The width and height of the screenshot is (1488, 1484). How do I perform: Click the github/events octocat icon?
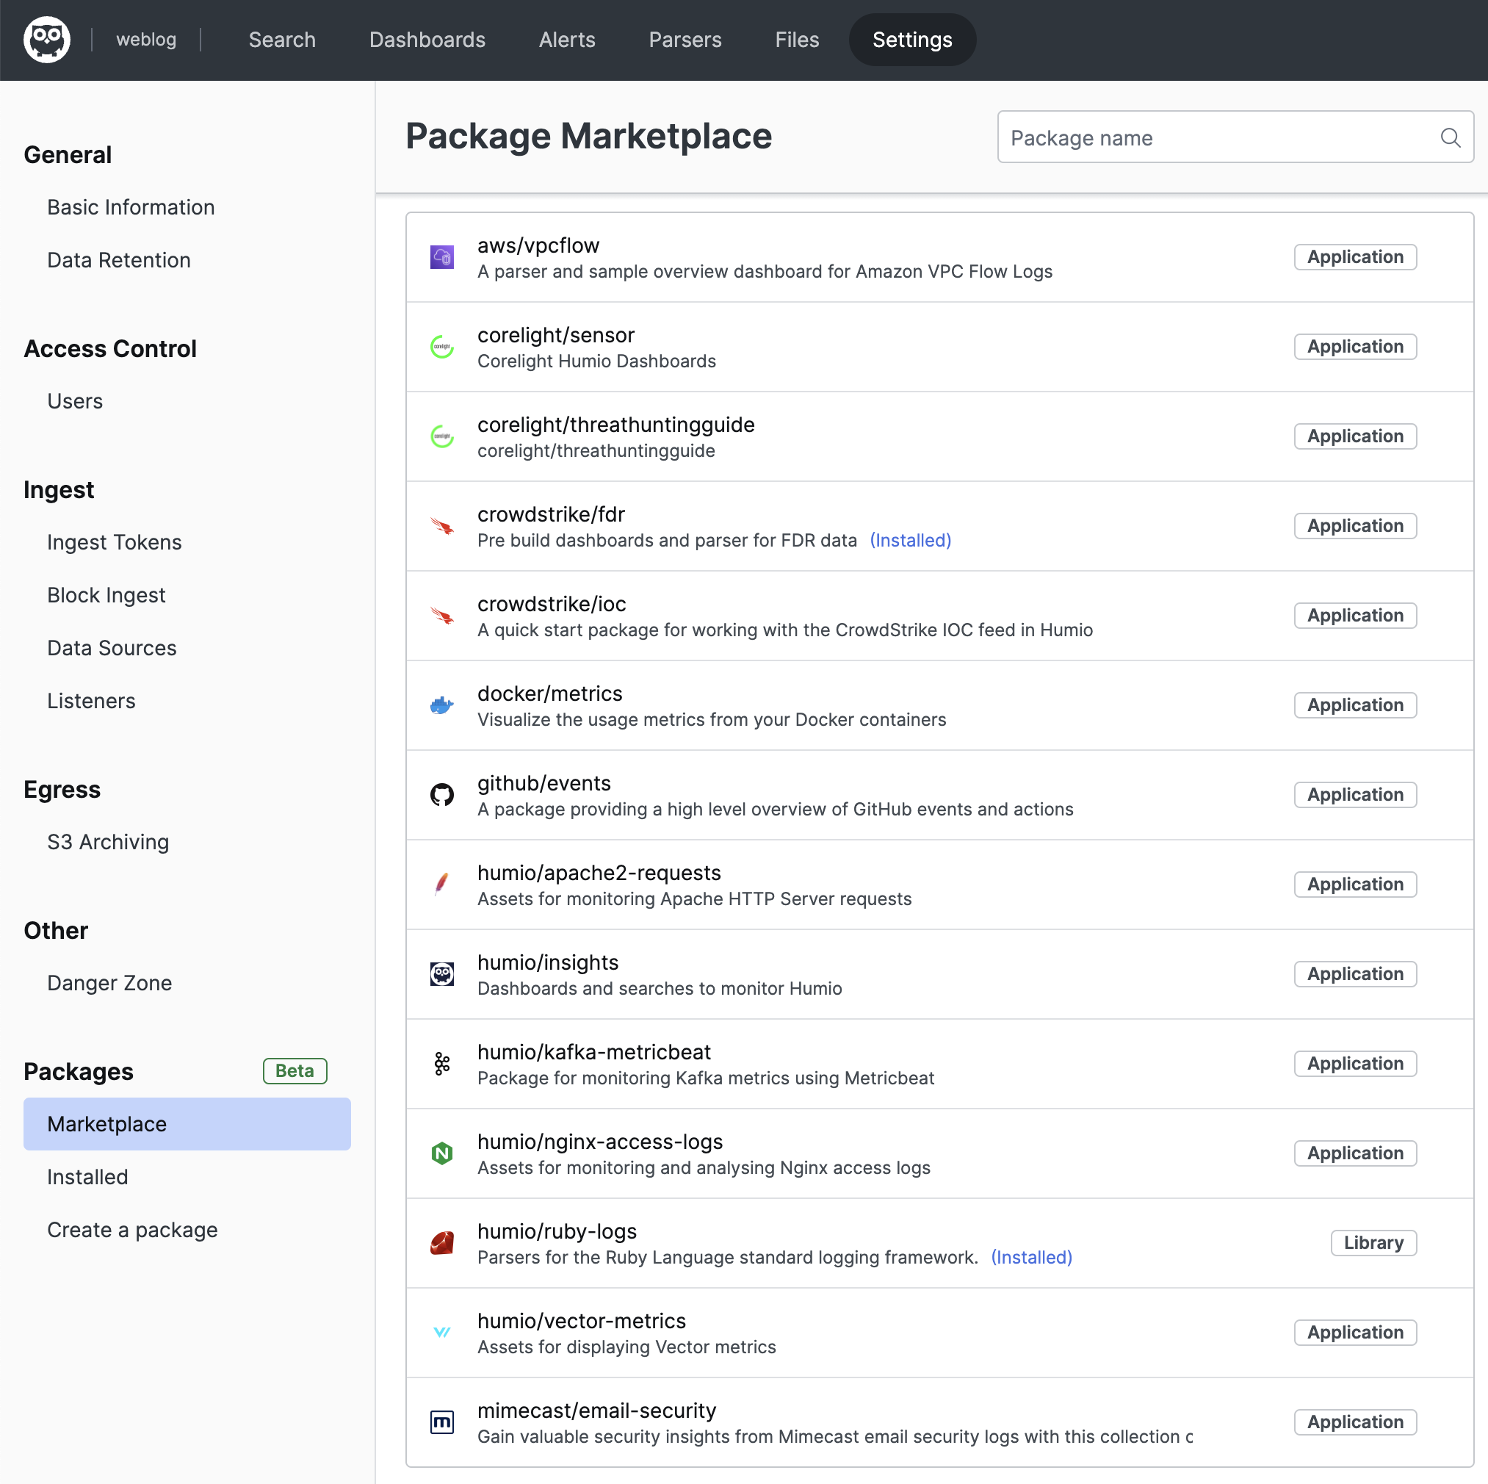coord(441,794)
